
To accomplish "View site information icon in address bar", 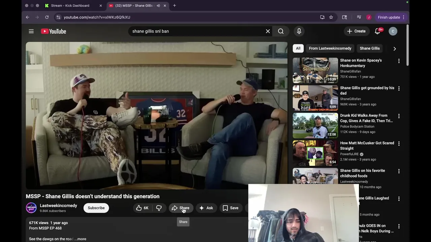I will (58, 17).
